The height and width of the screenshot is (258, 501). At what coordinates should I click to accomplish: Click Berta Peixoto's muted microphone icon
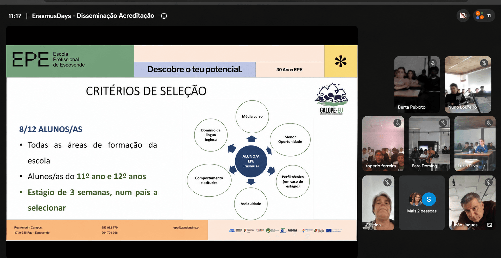(x=433, y=63)
